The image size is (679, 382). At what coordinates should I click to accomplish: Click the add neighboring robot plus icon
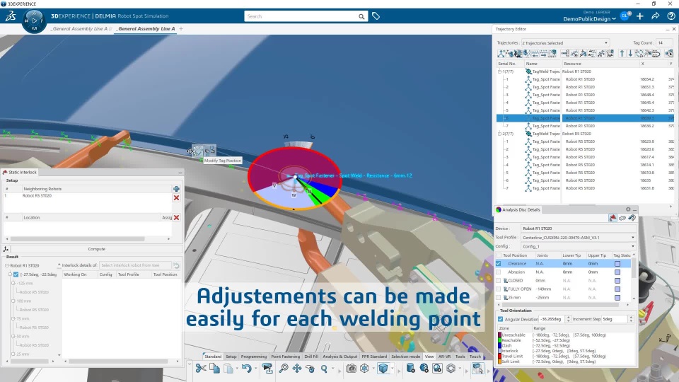click(x=176, y=189)
